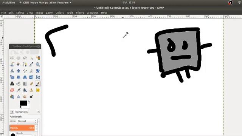The image size is (242, 136).
Task: Click the white background color swatch
Action: [28, 107]
